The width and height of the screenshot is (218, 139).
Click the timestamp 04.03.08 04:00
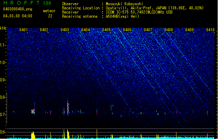pyautogui.click(x=18, y=16)
